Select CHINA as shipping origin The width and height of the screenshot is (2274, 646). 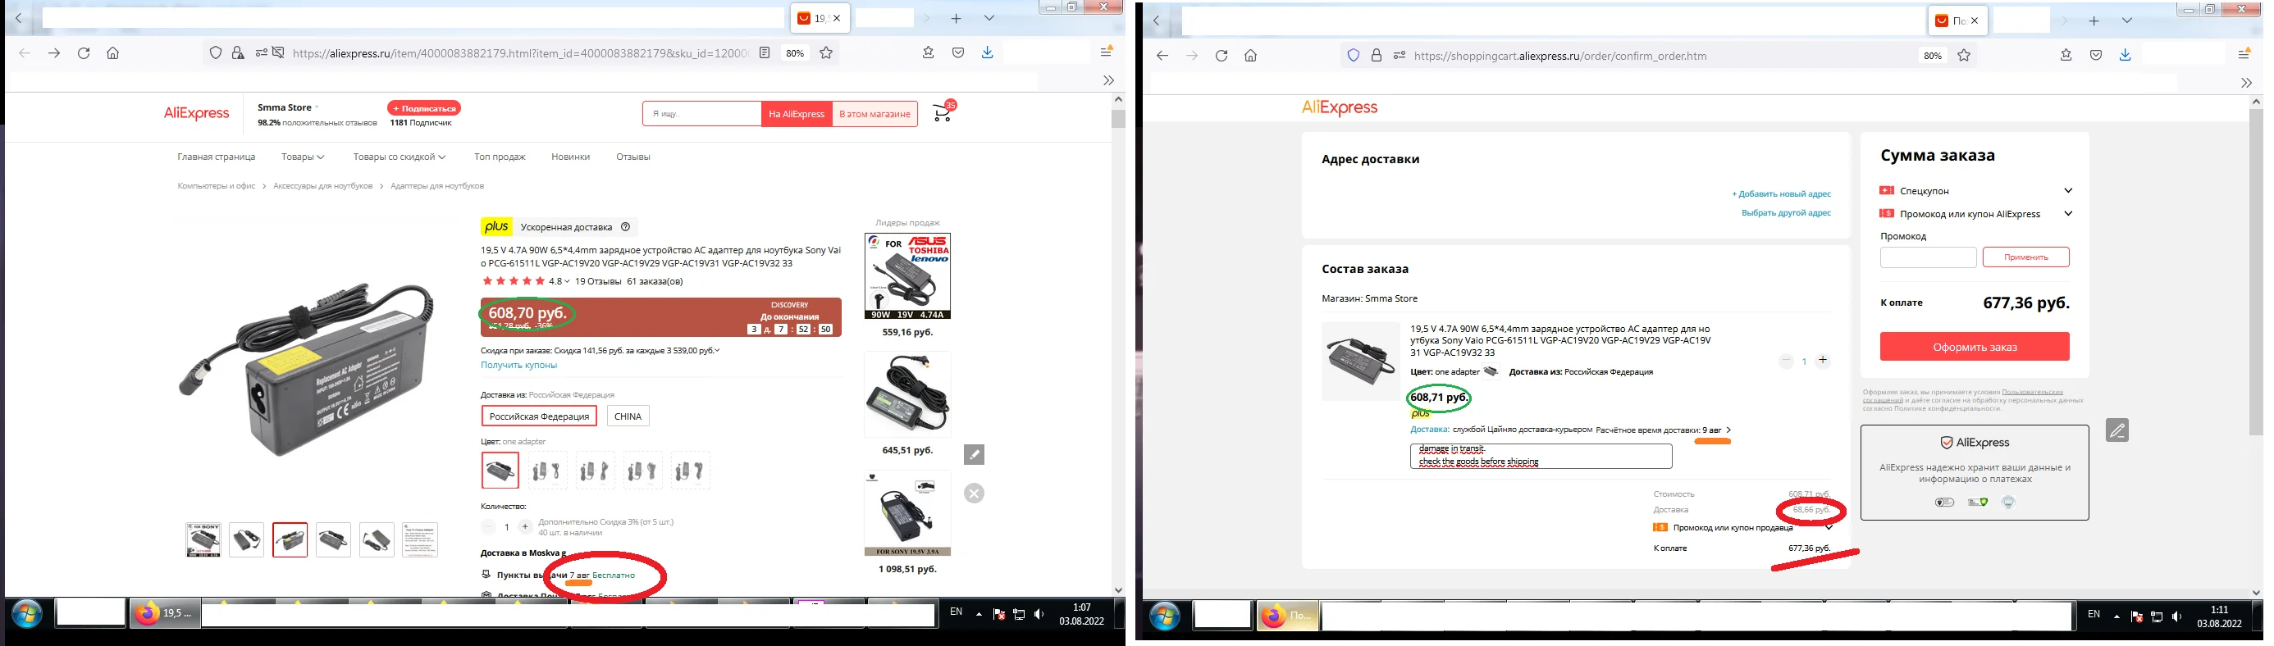tap(628, 416)
